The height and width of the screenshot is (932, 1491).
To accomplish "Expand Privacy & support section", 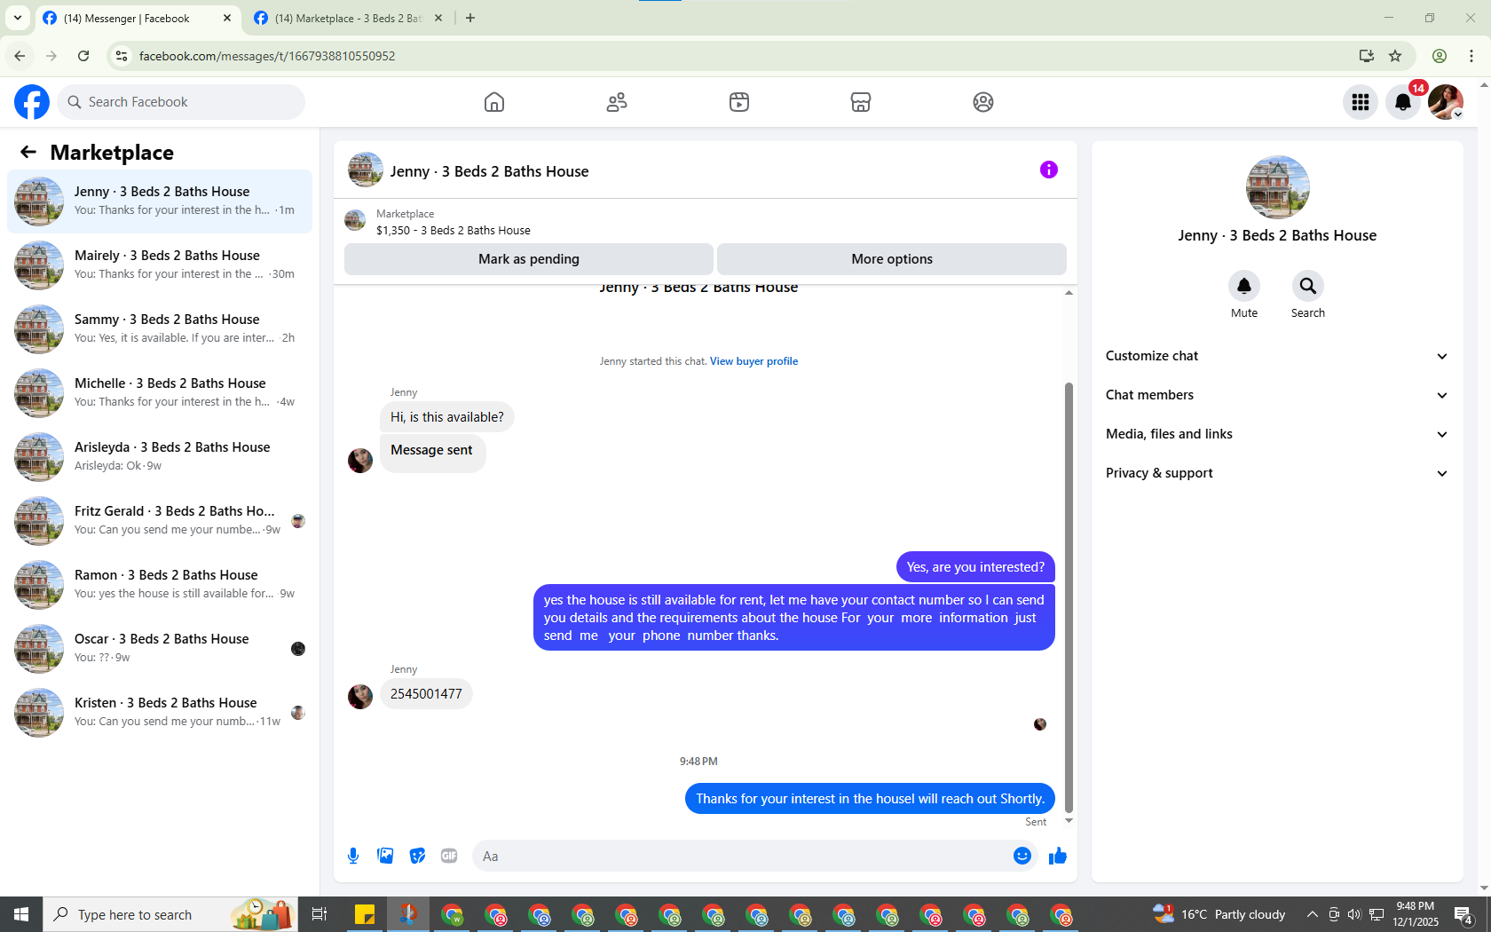I will (x=1277, y=473).
